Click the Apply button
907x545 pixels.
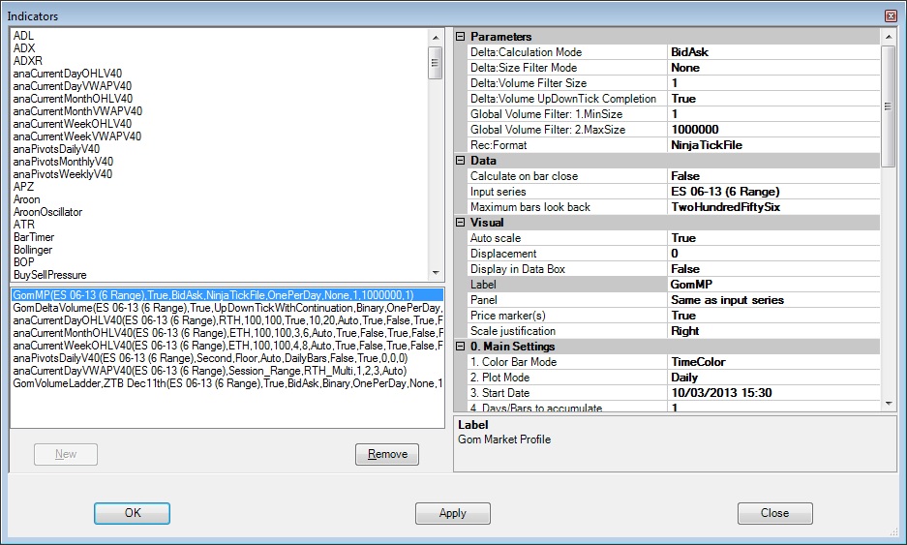tap(453, 513)
